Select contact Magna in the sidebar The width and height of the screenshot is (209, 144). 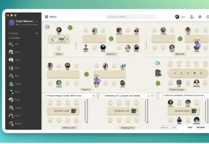click(x=23, y=123)
